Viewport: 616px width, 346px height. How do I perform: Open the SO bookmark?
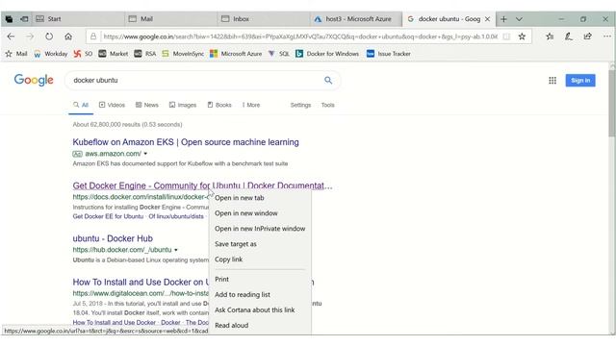[x=83, y=54]
